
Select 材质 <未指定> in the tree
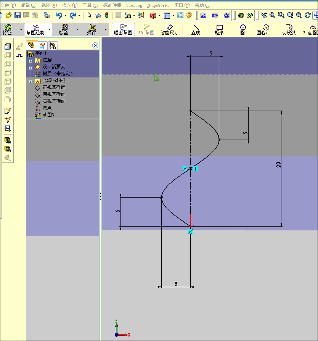tap(57, 74)
